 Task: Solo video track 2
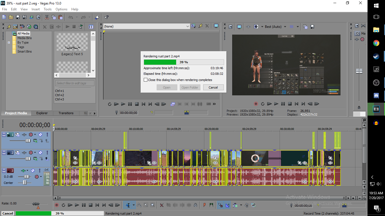(47, 152)
